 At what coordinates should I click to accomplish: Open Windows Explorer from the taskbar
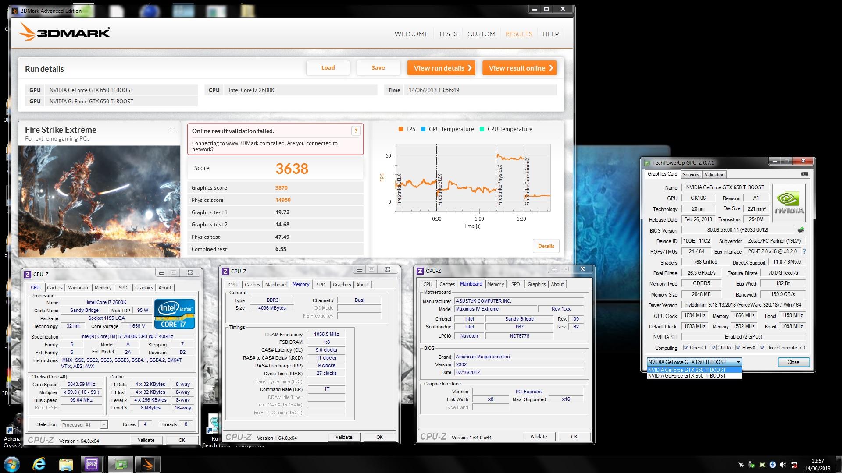tap(66, 464)
